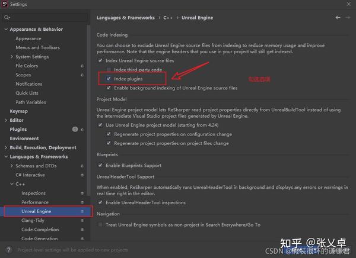Toggle Use Unreal Engine project model
The width and height of the screenshot is (356, 258).
[x=100, y=125]
